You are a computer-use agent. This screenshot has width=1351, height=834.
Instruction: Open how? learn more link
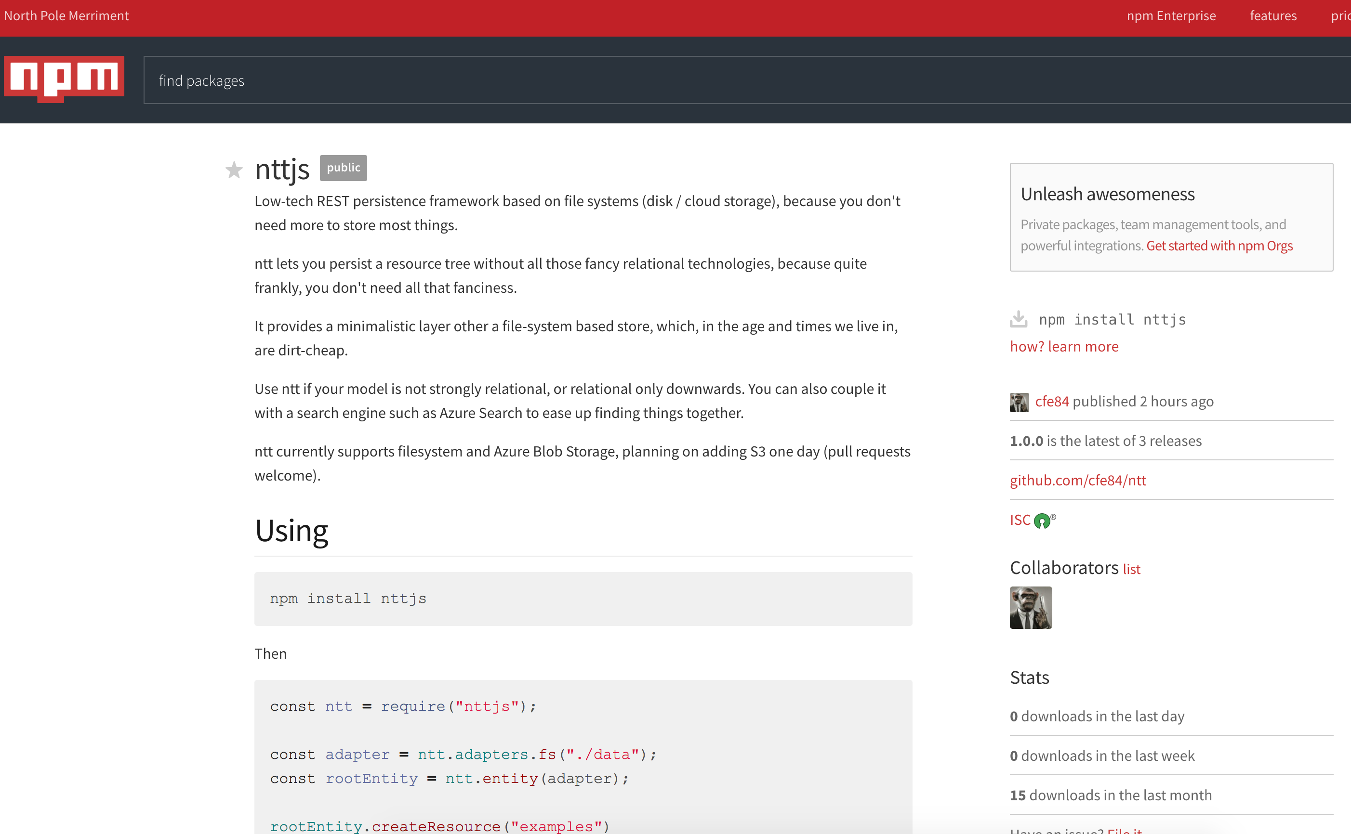tap(1063, 346)
